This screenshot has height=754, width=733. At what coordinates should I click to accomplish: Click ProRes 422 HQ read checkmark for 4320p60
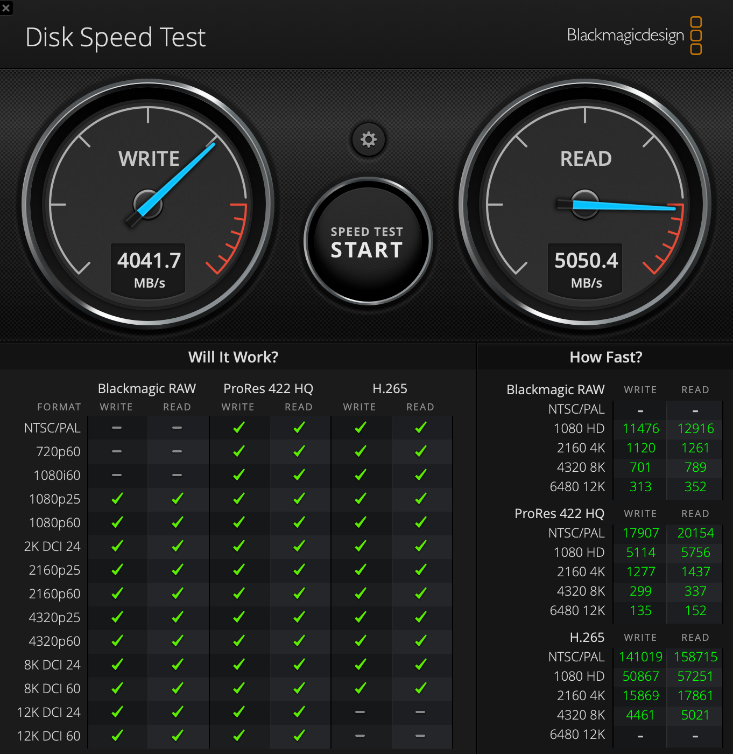pos(299,640)
